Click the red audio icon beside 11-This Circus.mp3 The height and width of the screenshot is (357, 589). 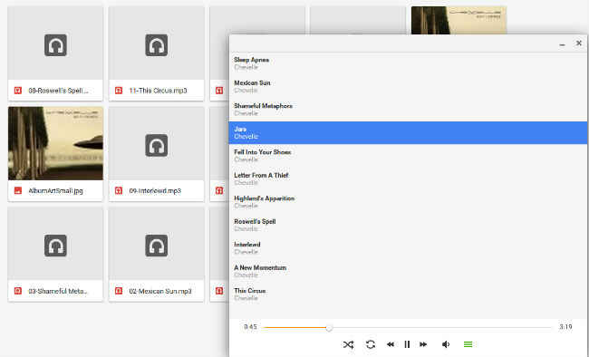(x=119, y=91)
